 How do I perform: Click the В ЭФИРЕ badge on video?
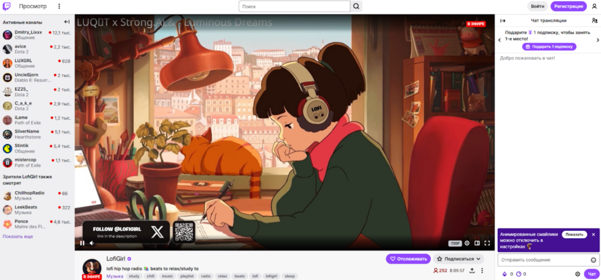tap(475, 24)
